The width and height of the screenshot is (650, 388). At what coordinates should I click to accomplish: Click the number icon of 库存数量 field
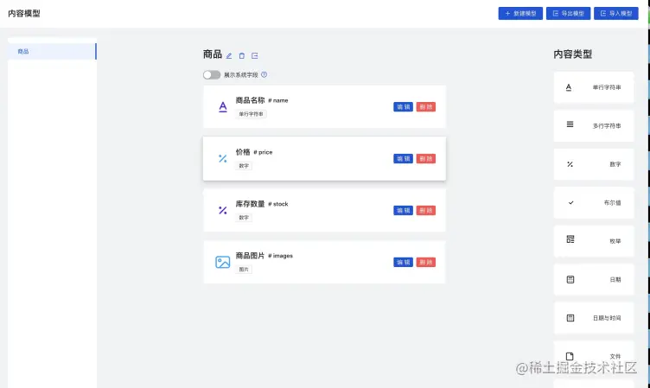pyautogui.click(x=223, y=211)
